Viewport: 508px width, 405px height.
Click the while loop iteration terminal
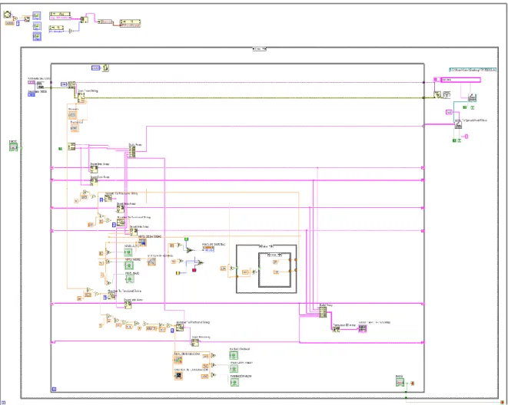(54, 389)
